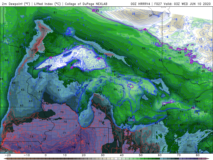Click the dewpoint value '75' on the map

19,148
